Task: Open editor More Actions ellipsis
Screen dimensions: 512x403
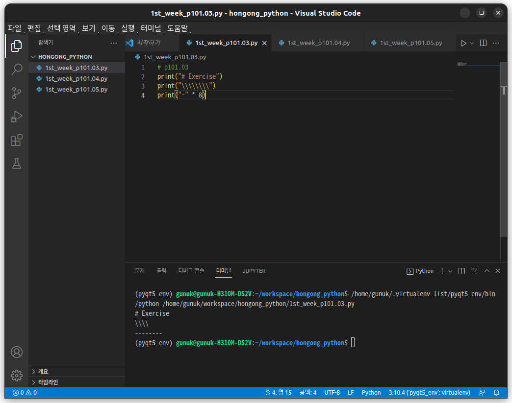Action: [x=496, y=43]
